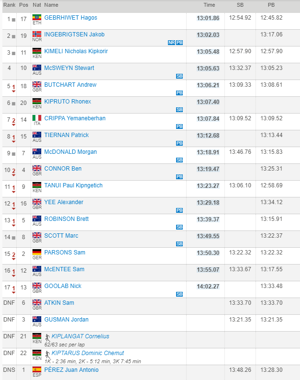Click the NR badge in Ingebrigtsen's row
This screenshot has height=380, width=300.
[171, 43]
